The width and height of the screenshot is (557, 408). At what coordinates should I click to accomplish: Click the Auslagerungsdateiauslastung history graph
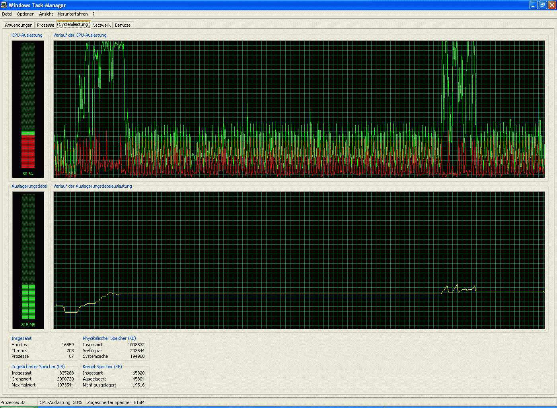(x=299, y=260)
